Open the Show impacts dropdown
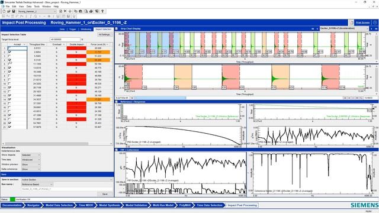 click(x=31, y=155)
